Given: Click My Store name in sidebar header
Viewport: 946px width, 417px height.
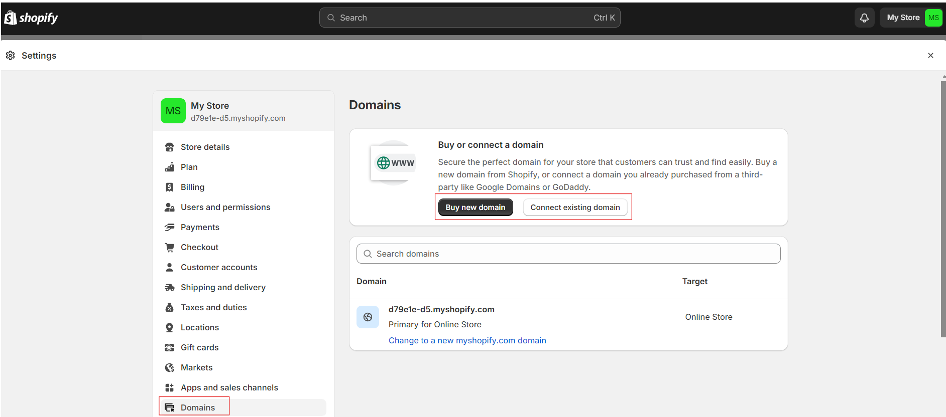Looking at the screenshot, I should [x=210, y=106].
